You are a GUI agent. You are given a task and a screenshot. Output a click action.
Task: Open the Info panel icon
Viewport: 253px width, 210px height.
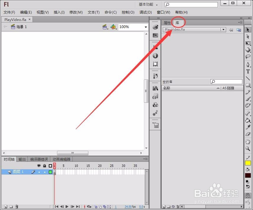click(155, 56)
